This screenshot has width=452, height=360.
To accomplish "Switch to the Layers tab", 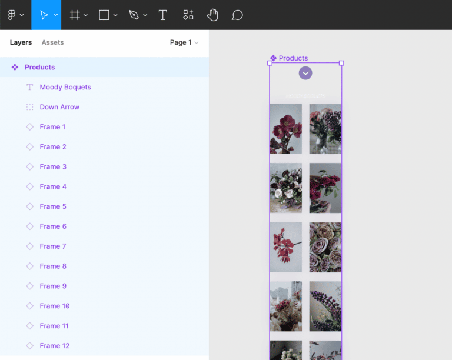I will click(x=21, y=42).
